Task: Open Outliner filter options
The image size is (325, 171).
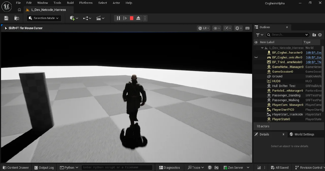Action: (259, 35)
